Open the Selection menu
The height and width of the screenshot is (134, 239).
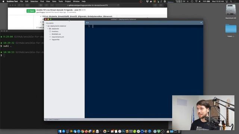[x=34, y=1]
